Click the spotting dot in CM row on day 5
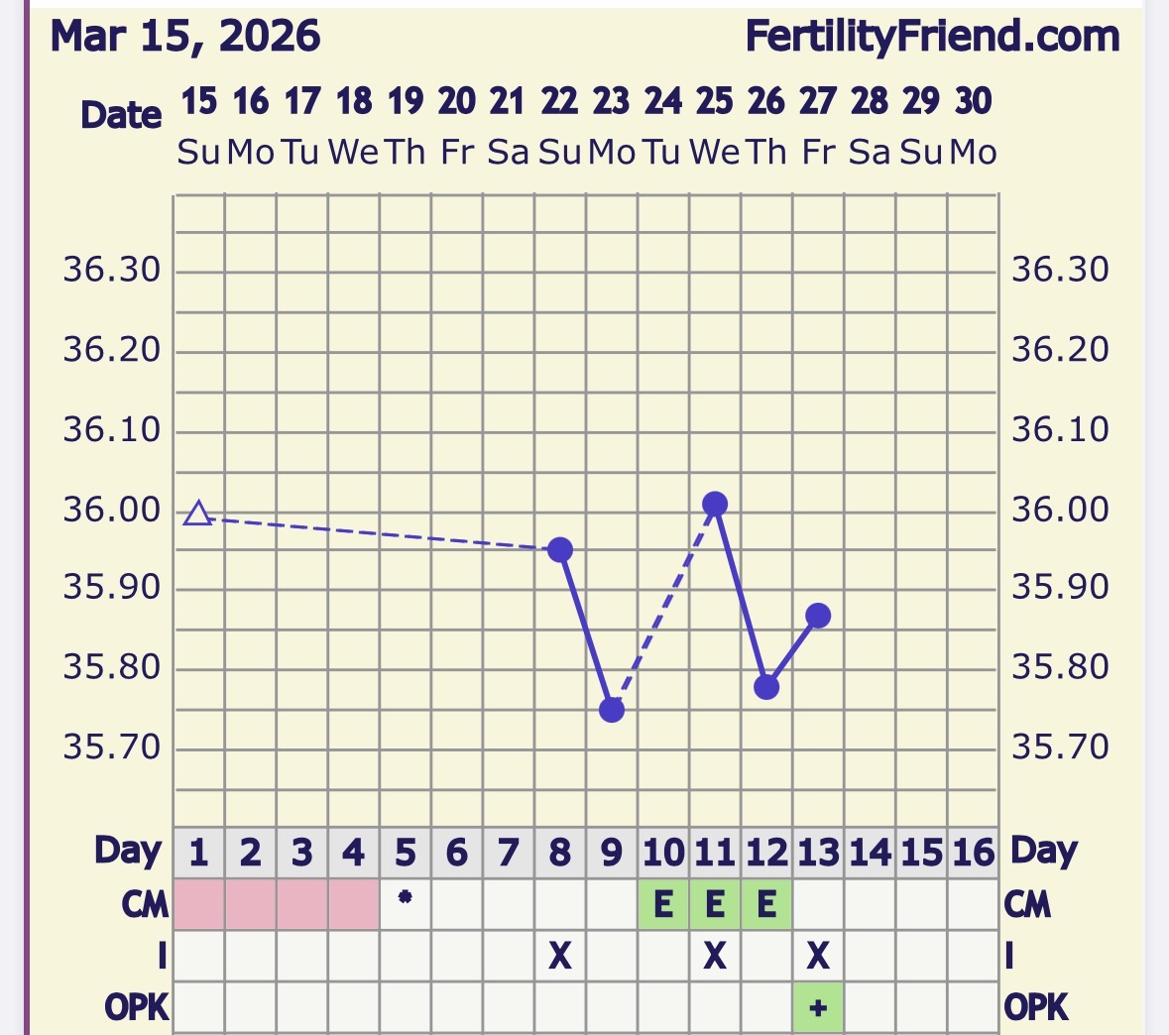The image size is (1169, 1035). click(x=406, y=898)
